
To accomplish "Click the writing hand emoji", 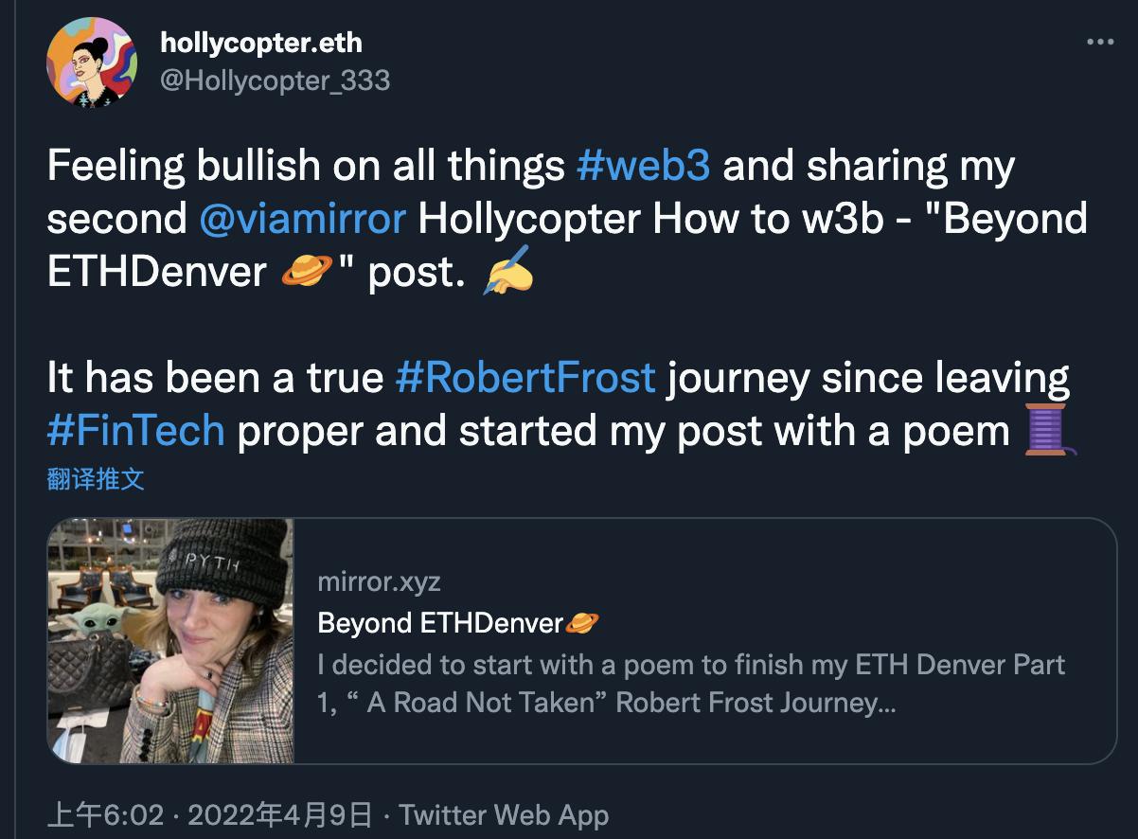I will [507, 273].
